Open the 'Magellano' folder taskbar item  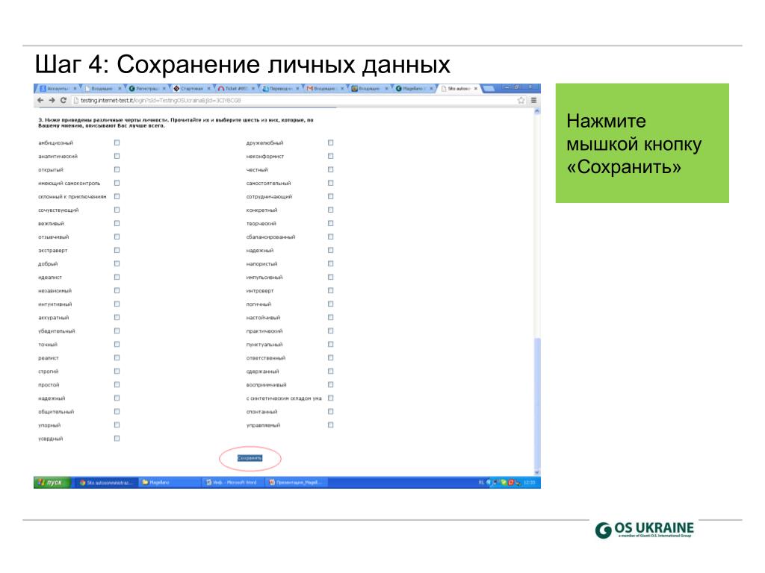[x=169, y=483]
